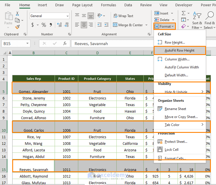The height and width of the screenshot is (185, 216).
Task: Apply Comma Style number format
Action: point(51,25)
